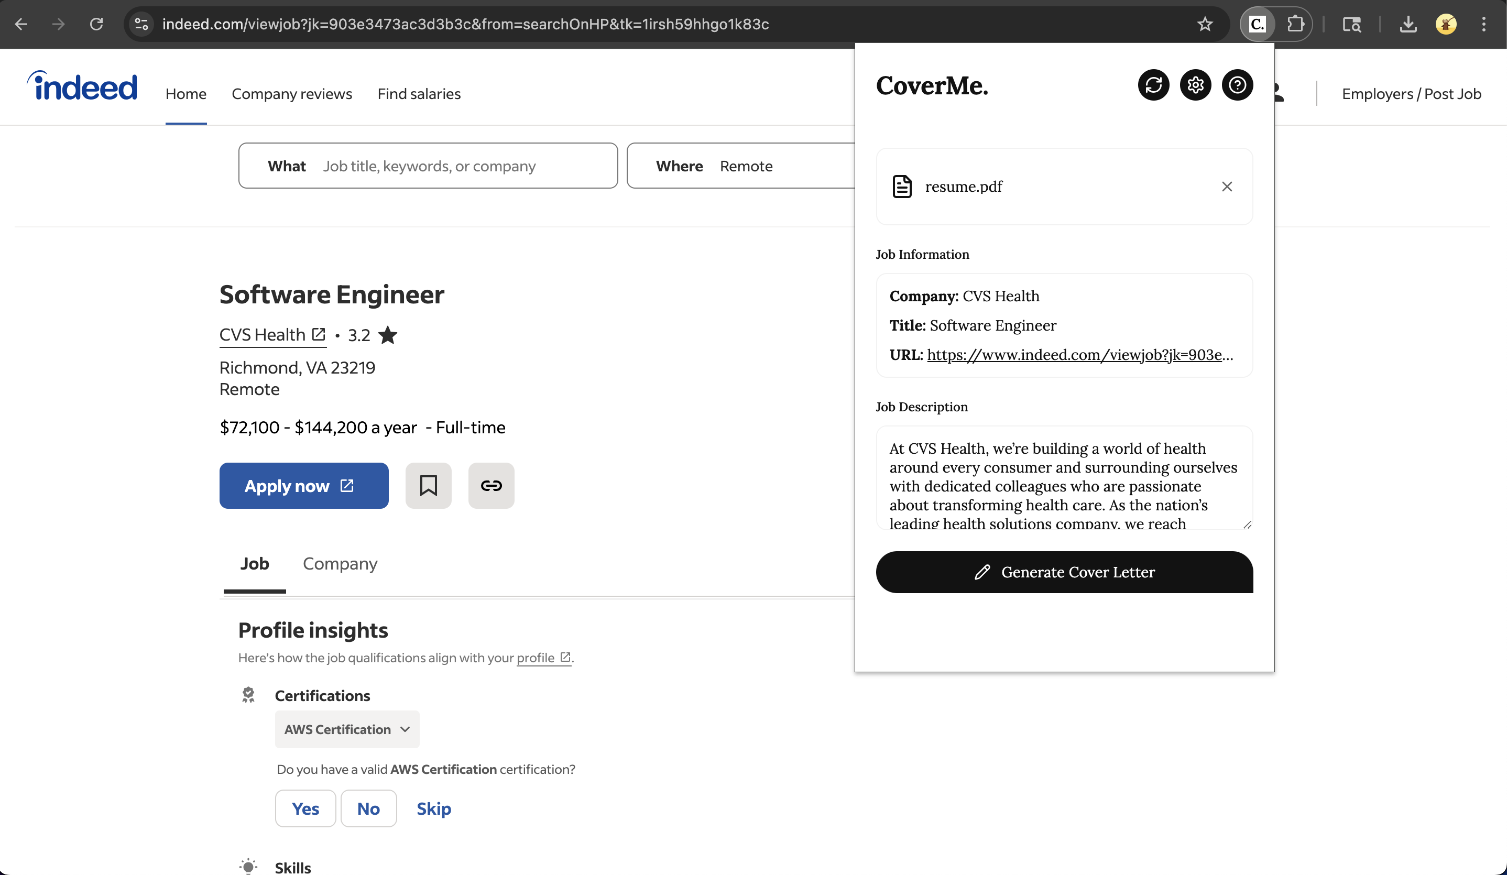Open the tab search icon in toolbar

(1351, 24)
